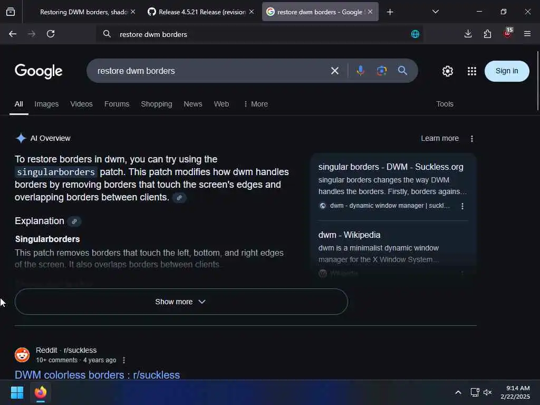Viewport: 540px width, 405px height.
Task: Select the Forums results filter
Action: 117,104
